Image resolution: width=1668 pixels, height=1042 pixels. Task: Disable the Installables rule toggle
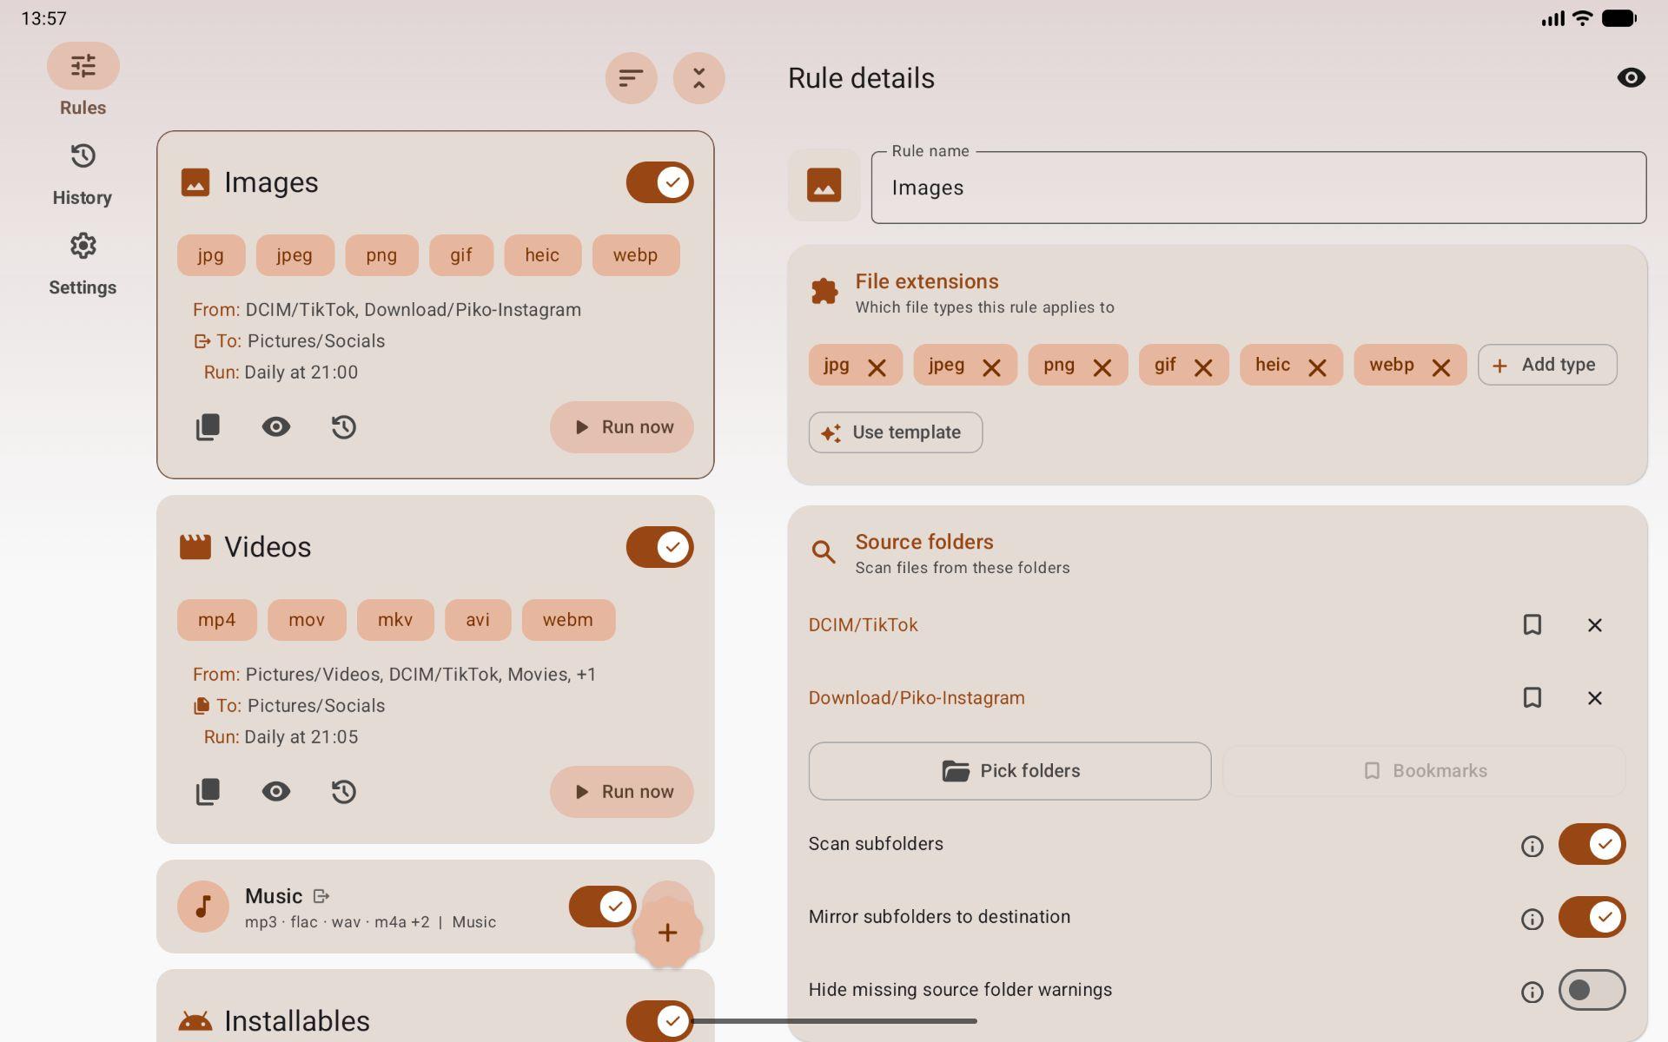point(659,1021)
